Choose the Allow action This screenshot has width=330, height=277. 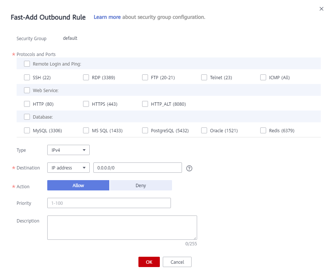point(78,185)
